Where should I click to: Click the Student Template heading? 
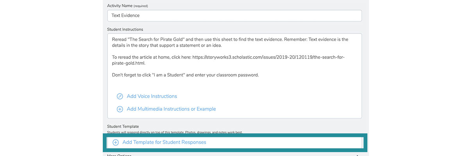(x=123, y=126)
